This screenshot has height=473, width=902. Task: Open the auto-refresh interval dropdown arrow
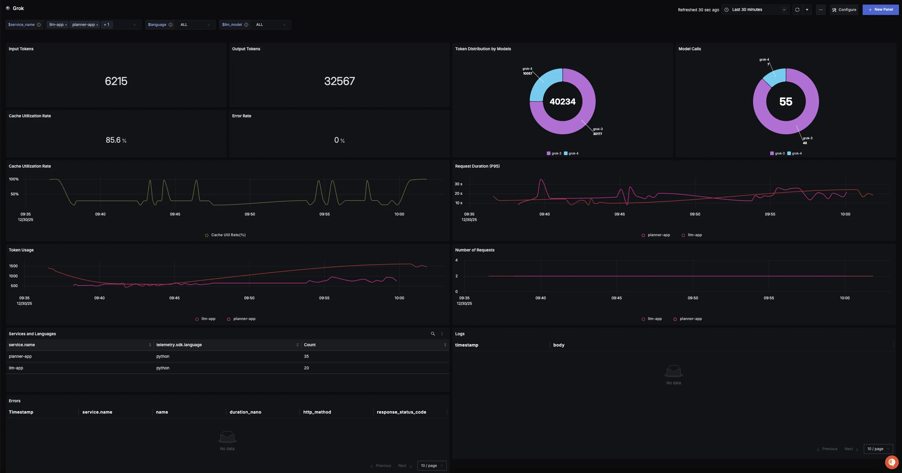point(807,9)
